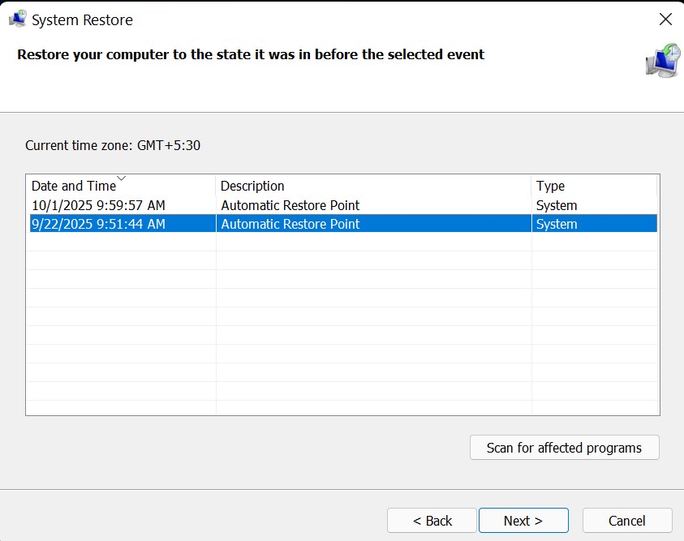684x541 pixels.
Task: Go back with the Back button
Action: pos(432,520)
